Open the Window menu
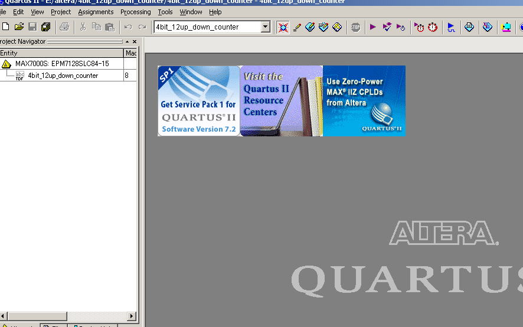 pyautogui.click(x=191, y=12)
